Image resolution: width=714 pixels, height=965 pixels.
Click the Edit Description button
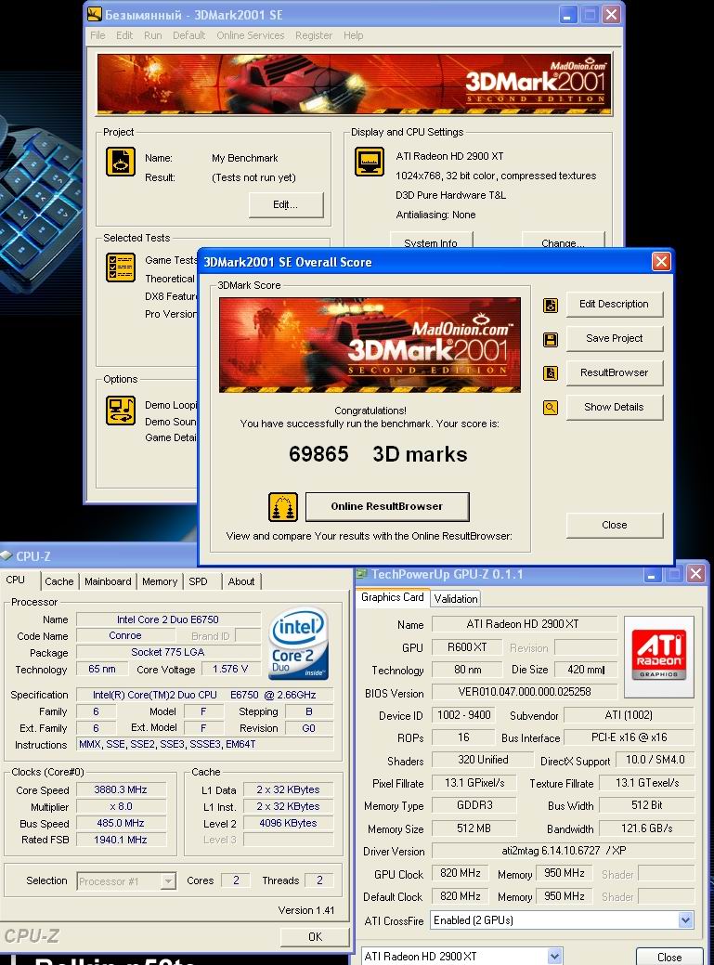pos(614,304)
